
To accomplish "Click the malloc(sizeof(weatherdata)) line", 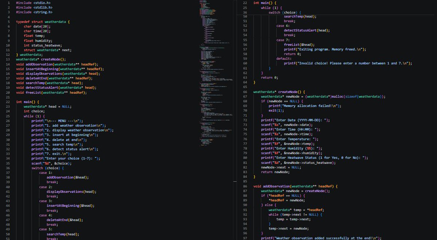I will click(x=323, y=97).
